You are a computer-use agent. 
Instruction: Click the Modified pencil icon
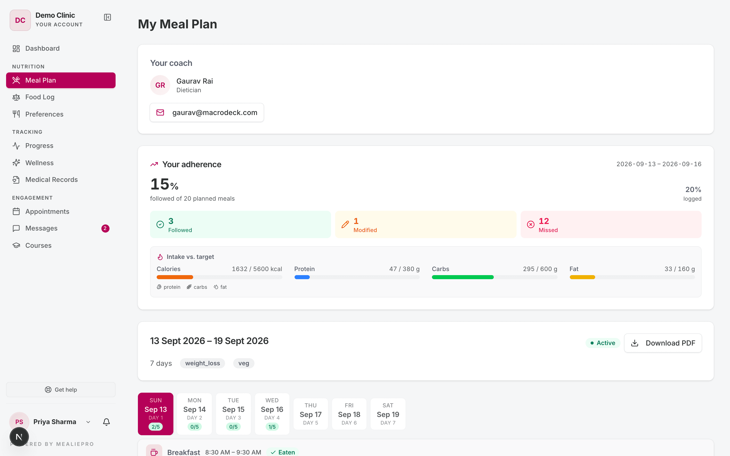pyautogui.click(x=345, y=224)
